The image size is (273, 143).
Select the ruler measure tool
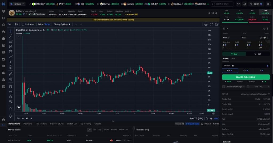[x=10, y=74]
